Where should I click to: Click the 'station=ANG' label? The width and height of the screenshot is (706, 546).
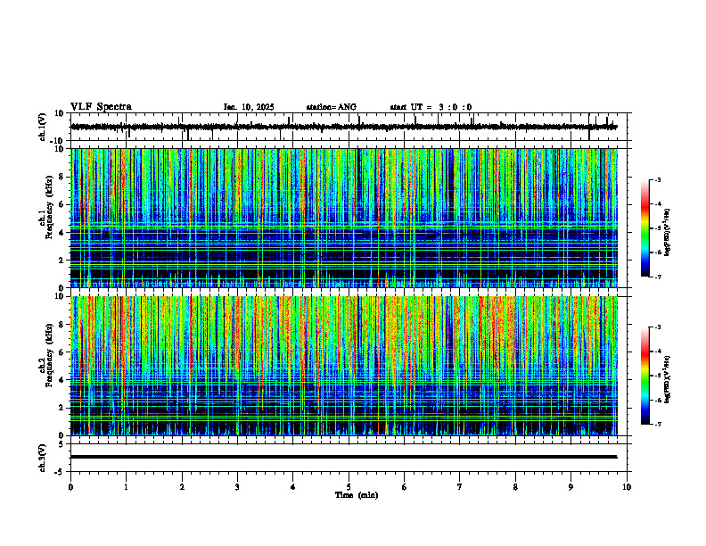coord(331,107)
